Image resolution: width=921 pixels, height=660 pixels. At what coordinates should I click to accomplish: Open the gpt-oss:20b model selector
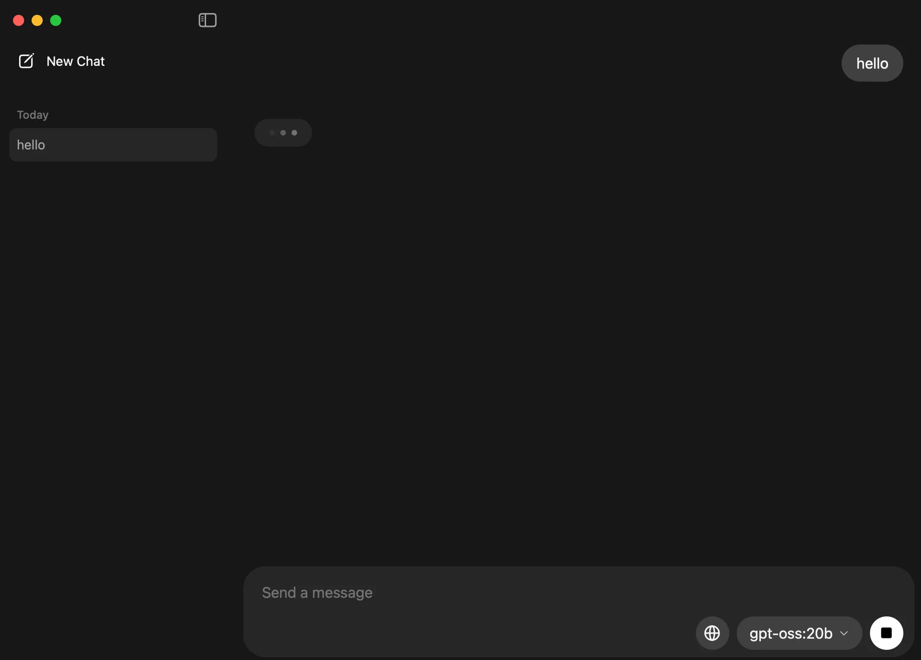(799, 633)
